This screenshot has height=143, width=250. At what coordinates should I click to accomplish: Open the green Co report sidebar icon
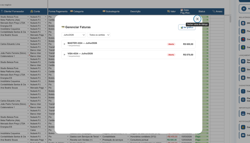pyautogui.click(x=243, y=47)
